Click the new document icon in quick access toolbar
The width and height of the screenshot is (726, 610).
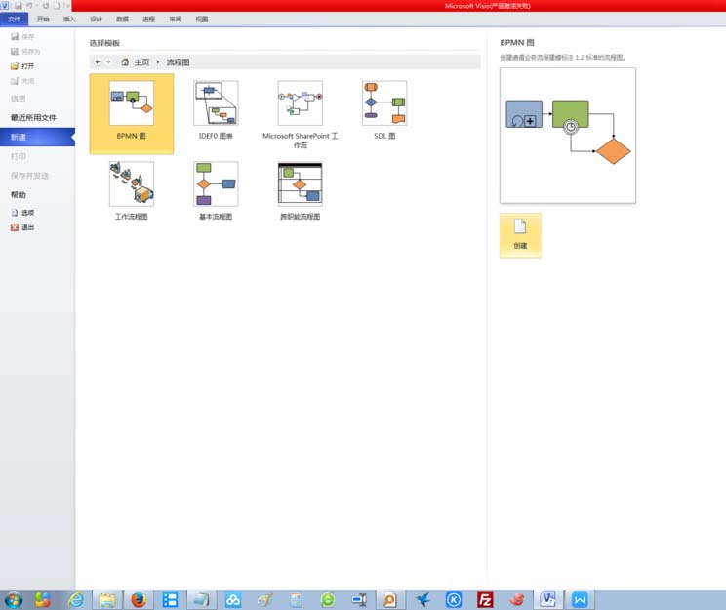pos(57,6)
